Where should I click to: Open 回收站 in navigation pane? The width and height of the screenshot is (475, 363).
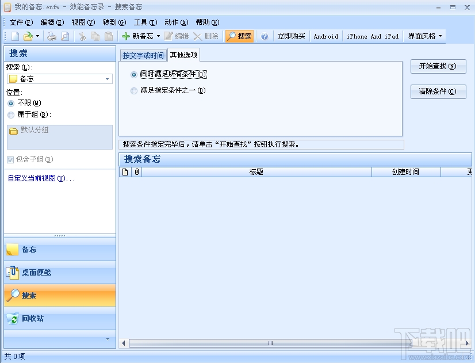pyautogui.click(x=60, y=319)
